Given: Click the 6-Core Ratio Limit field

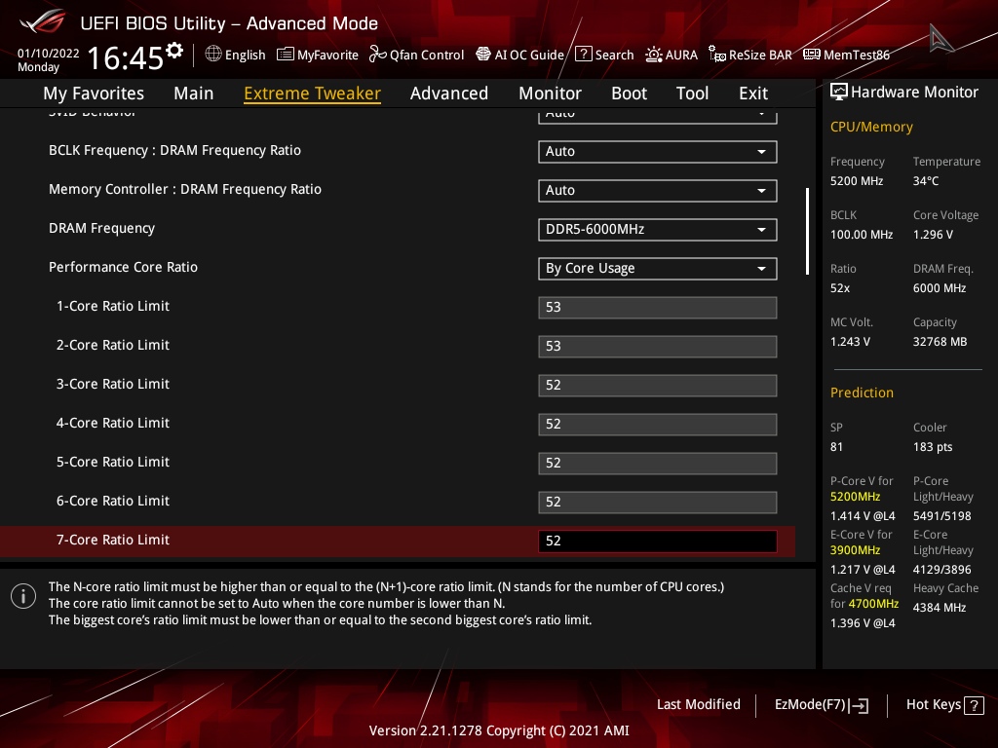Looking at the screenshot, I should (x=658, y=502).
